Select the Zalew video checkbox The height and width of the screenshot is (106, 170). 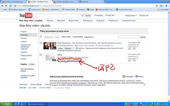(x=41, y=55)
